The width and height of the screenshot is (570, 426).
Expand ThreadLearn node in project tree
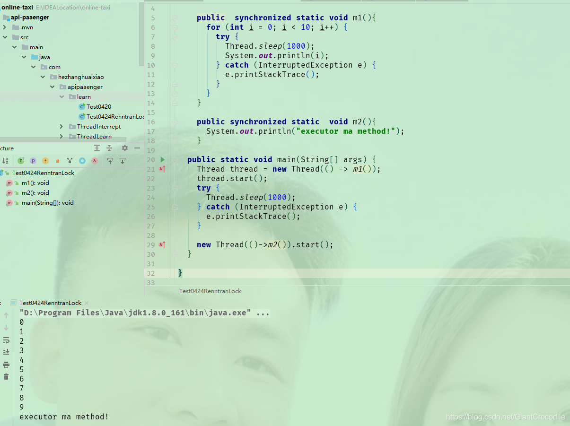61,137
